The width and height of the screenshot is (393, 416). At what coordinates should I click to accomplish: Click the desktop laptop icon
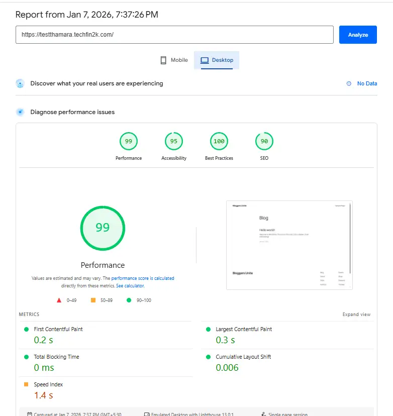205,60
